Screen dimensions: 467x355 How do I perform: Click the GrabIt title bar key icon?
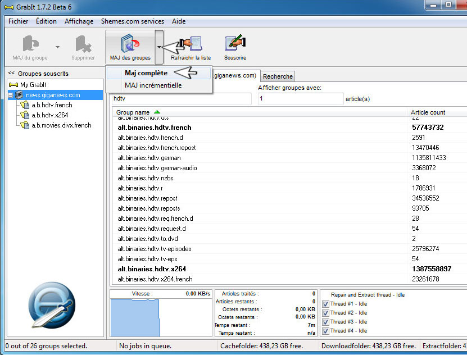point(8,7)
